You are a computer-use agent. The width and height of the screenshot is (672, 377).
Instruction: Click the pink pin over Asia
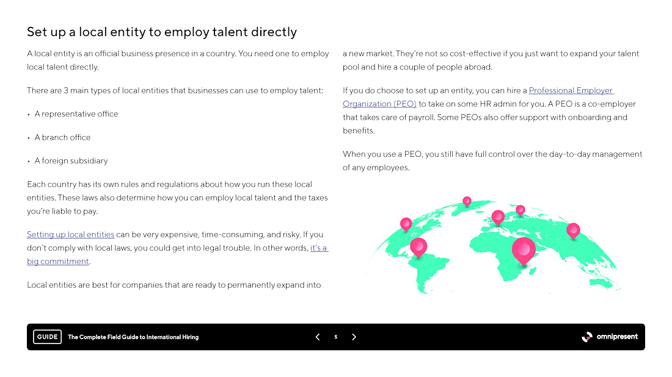tap(573, 231)
